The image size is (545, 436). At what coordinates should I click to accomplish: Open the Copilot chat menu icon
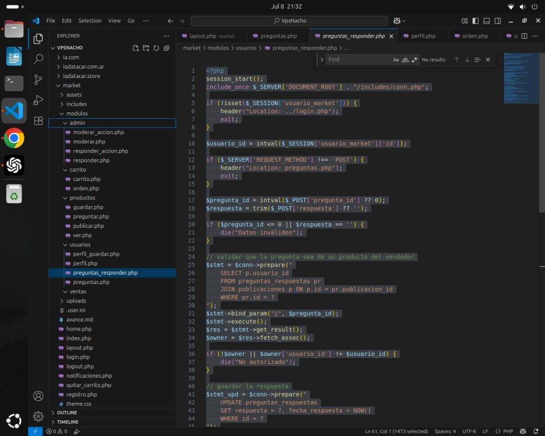point(399,21)
